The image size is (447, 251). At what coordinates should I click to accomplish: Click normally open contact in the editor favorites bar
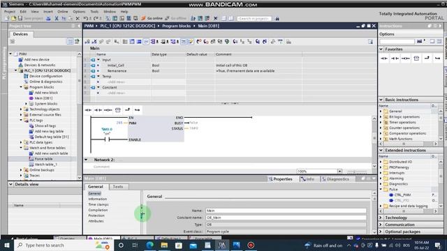tap(88, 110)
